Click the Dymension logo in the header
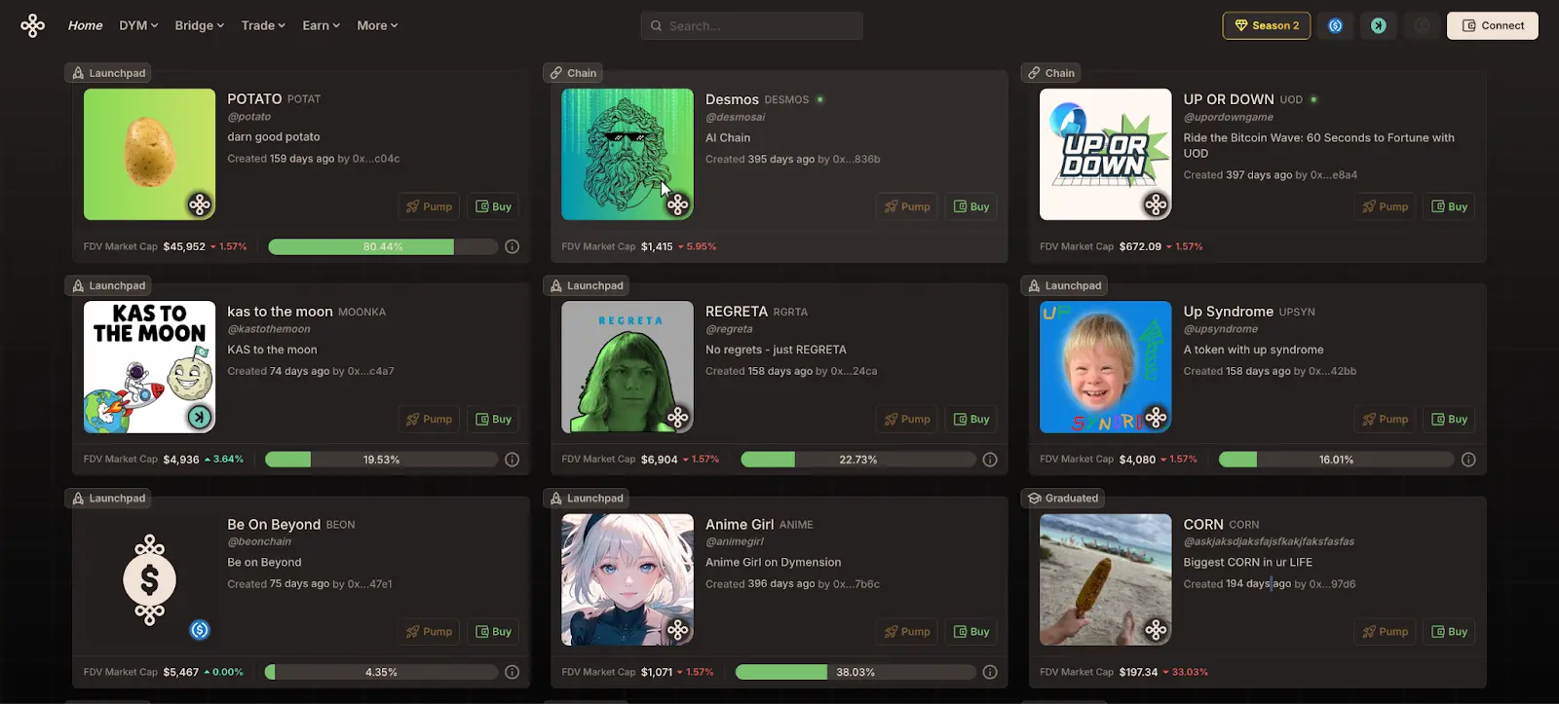 point(32,25)
